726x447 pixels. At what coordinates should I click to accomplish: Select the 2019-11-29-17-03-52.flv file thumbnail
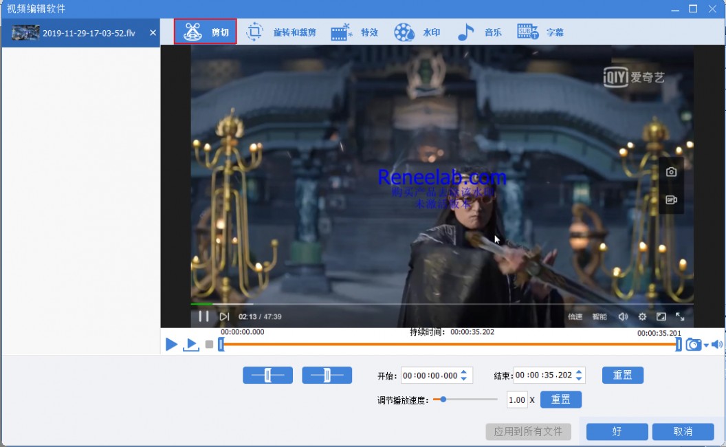pyautogui.click(x=25, y=33)
